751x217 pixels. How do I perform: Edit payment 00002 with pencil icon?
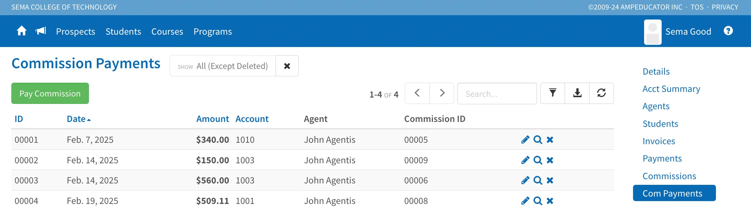coord(525,160)
